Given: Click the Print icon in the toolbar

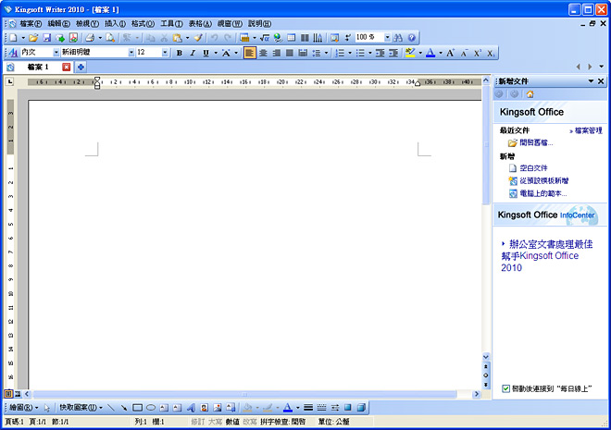Looking at the screenshot, I should click(90, 38).
